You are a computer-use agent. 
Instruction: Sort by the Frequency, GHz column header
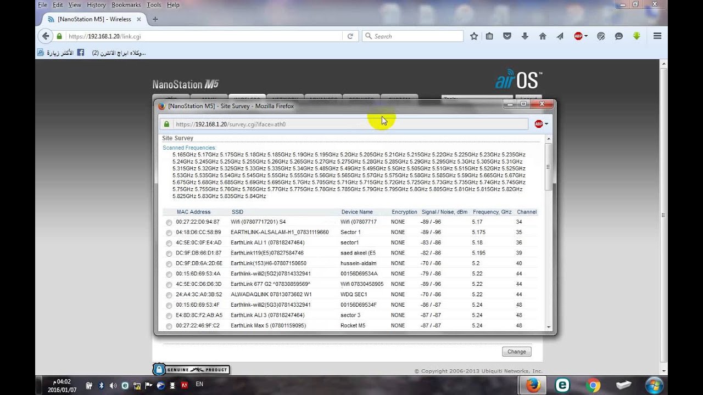pyautogui.click(x=492, y=212)
